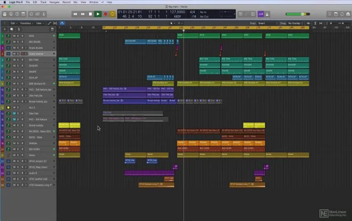Start playback with the green Play button
352x221 pixels.
pyautogui.click(x=98, y=14)
